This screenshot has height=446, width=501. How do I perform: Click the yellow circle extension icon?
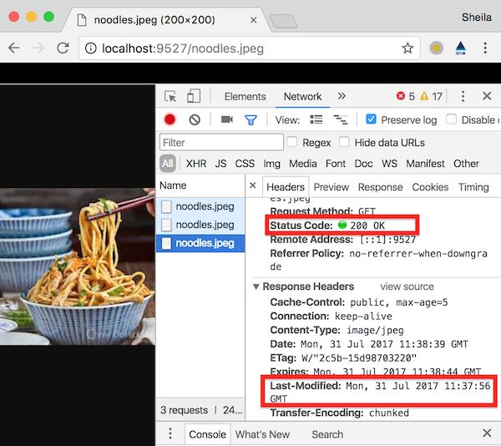[436, 48]
